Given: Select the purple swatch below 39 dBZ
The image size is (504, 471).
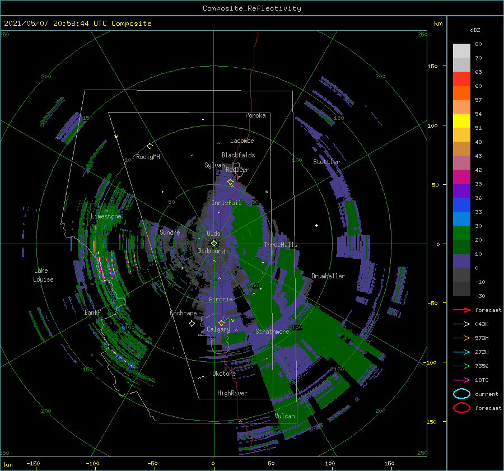Looking at the screenshot, I should point(461,190).
